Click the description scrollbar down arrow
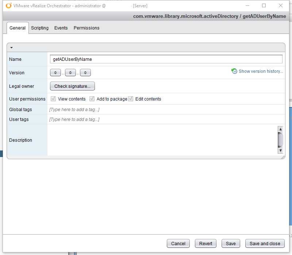The image size is (292, 255). point(280,150)
